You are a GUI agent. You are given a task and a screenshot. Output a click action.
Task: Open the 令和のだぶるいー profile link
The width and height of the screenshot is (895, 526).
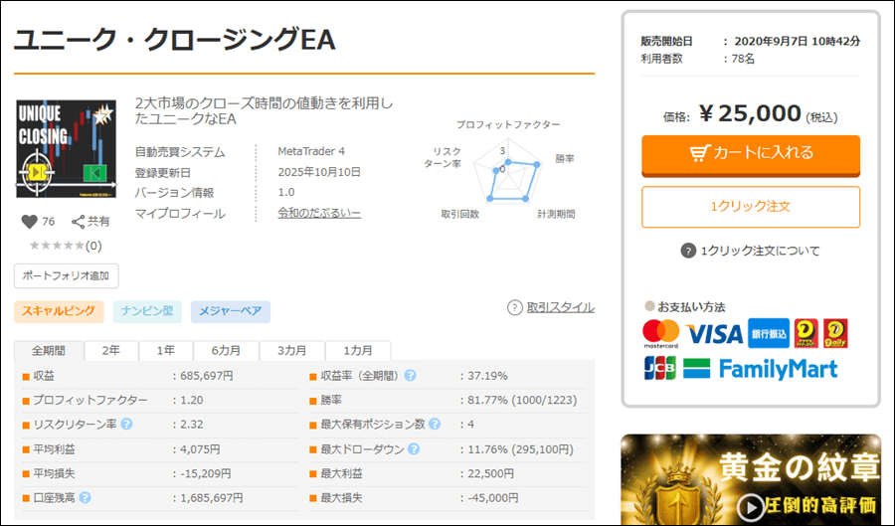[x=320, y=214]
